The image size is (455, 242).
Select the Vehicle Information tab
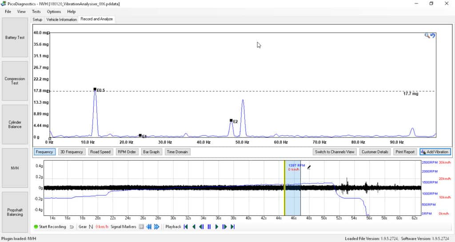point(61,20)
